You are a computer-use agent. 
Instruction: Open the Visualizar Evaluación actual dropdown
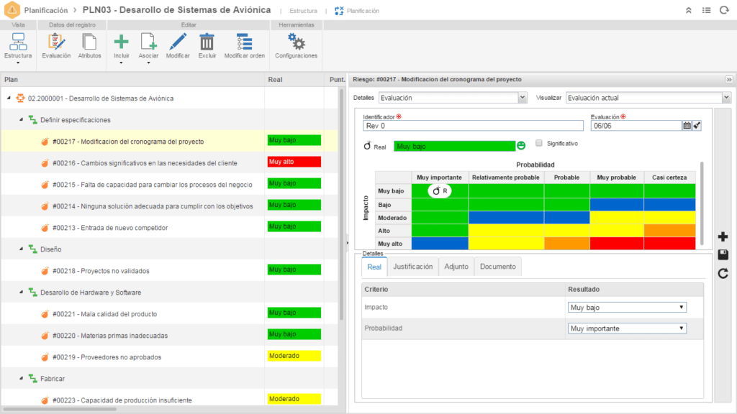tap(648, 98)
